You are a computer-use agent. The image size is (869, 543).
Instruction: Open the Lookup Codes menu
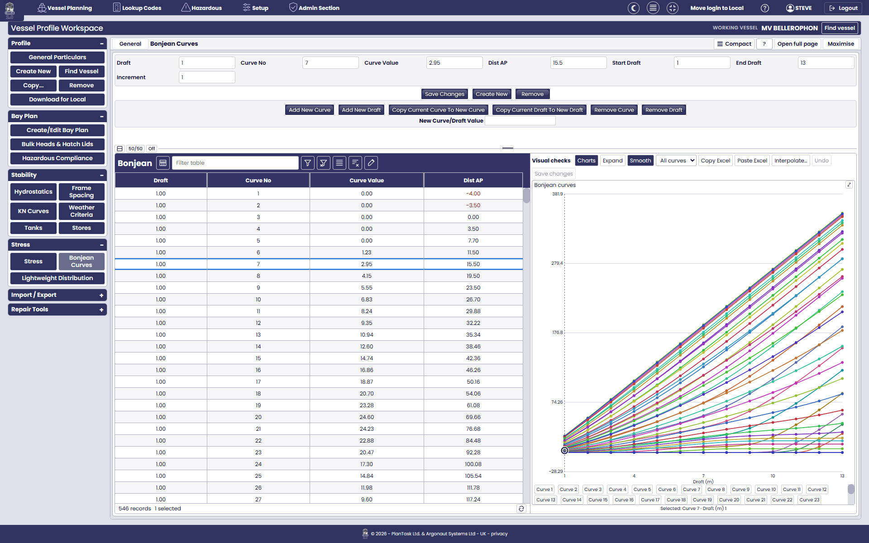(137, 8)
